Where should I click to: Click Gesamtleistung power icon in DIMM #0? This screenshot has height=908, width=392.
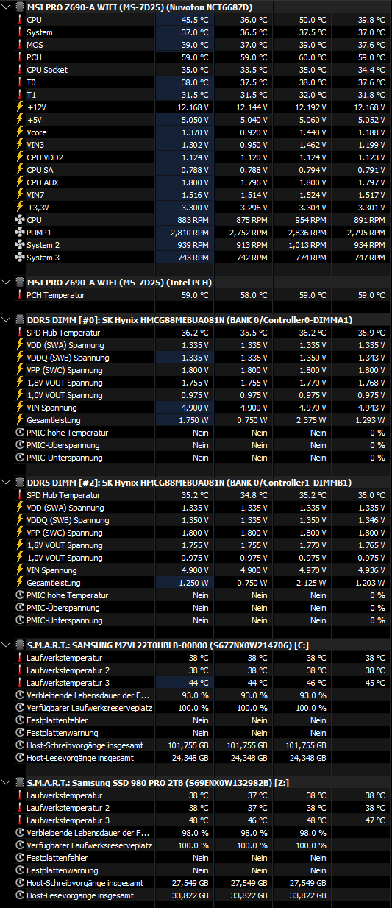(19, 420)
